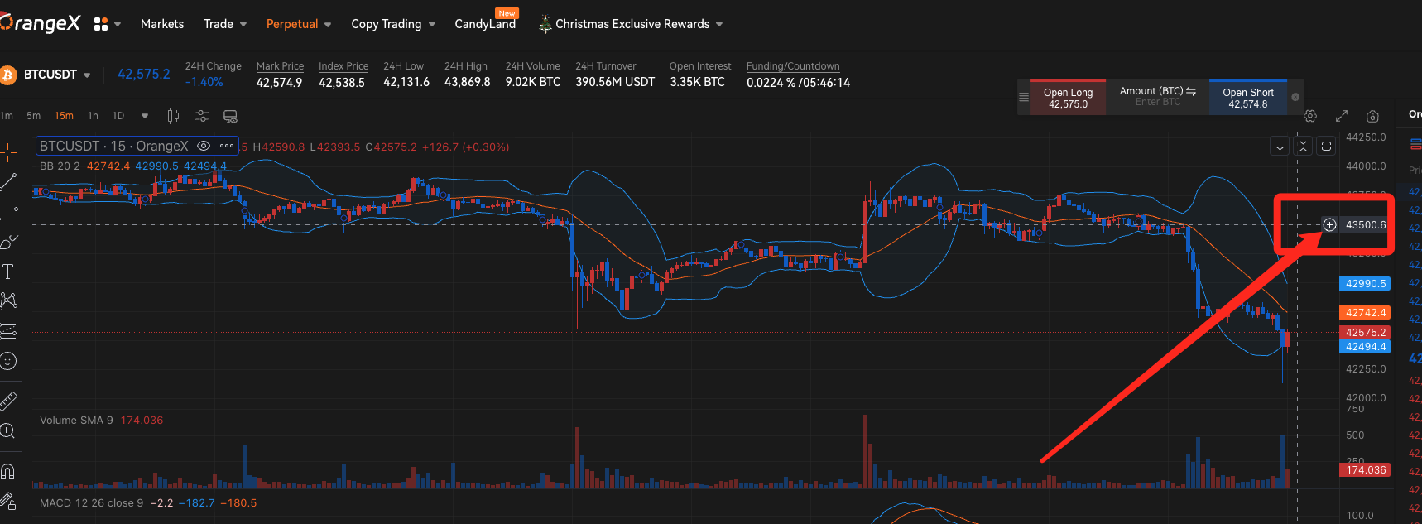This screenshot has width=1422, height=524.
Task: Go to CandyLand
Action: (x=485, y=24)
